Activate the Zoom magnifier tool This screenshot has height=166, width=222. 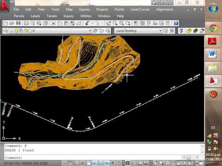(x=115, y=24)
